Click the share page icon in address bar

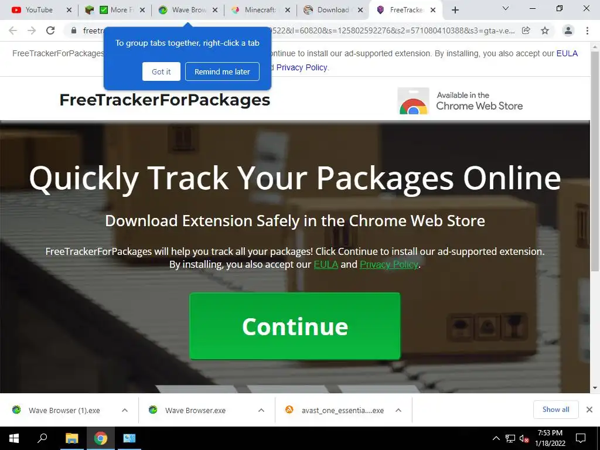(526, 30)
